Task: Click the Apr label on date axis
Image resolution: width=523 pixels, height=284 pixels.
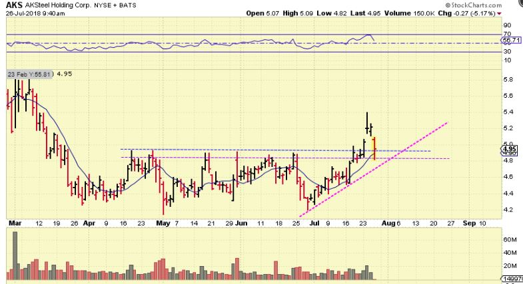Action: (89, 223)
